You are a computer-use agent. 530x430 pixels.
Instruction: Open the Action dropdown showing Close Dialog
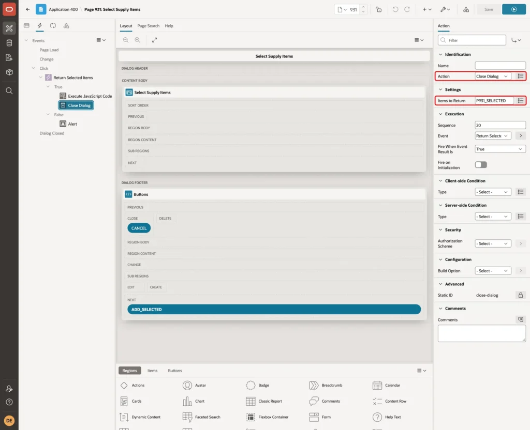[x=493, y=76]
